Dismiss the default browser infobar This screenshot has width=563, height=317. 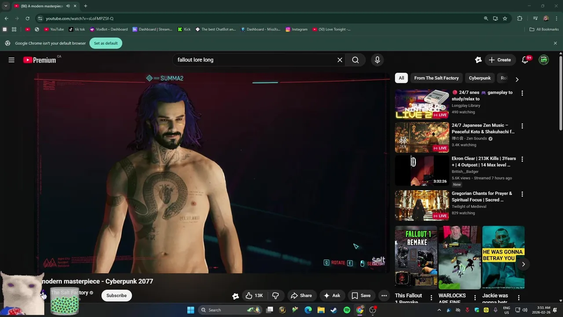pos(555,43)
